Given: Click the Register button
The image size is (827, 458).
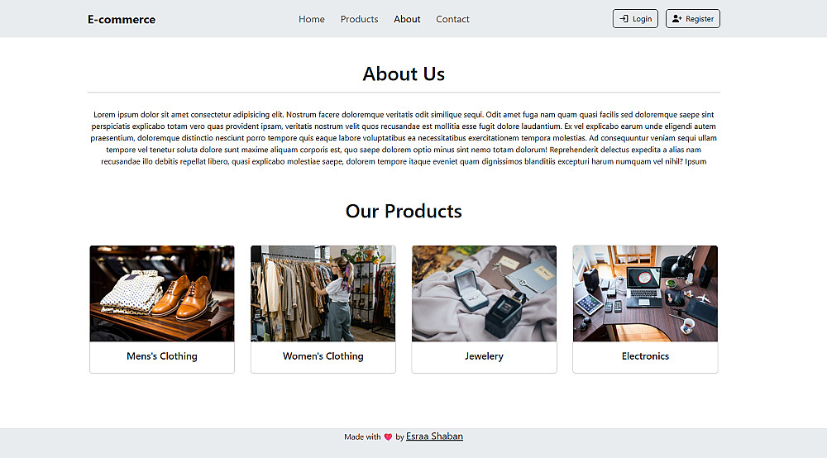Looking at the screenshot, I should [692, 19].
